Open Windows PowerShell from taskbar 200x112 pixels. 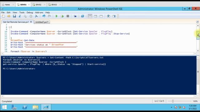click(25, 107)
